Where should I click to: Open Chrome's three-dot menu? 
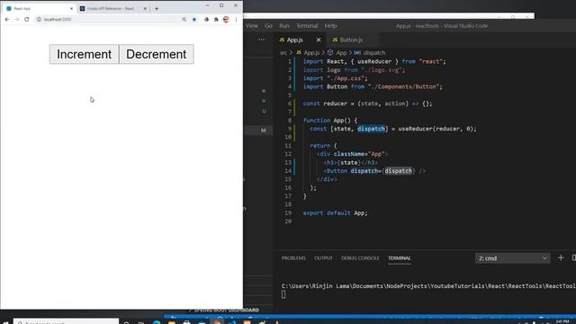click(x=236, y=20)
